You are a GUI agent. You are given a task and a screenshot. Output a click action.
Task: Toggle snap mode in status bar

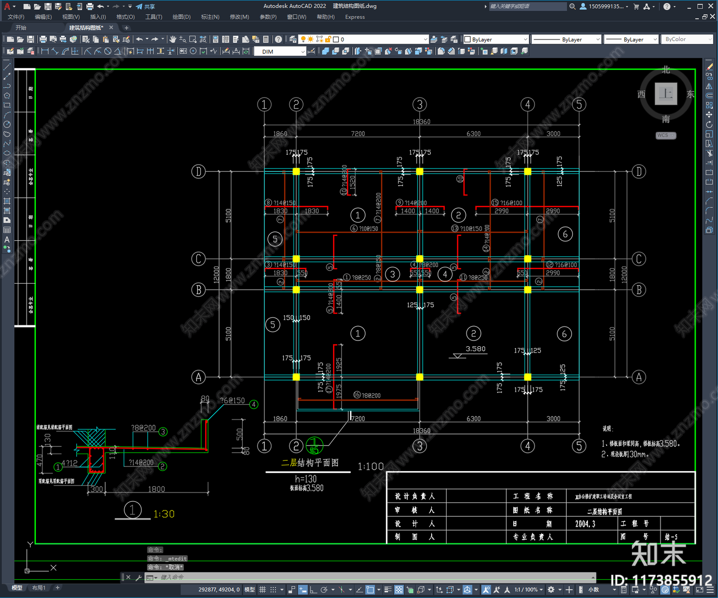273,589
